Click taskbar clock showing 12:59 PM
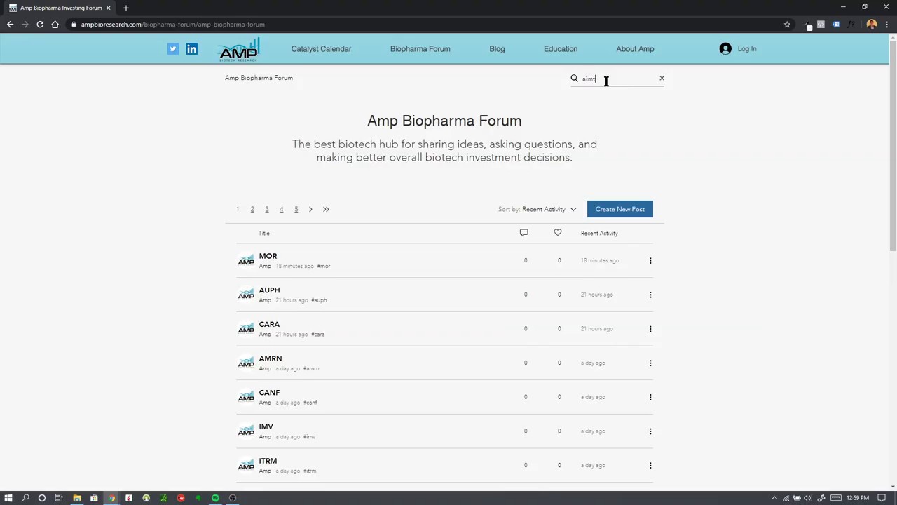897x505 pixels. point(858,498)
